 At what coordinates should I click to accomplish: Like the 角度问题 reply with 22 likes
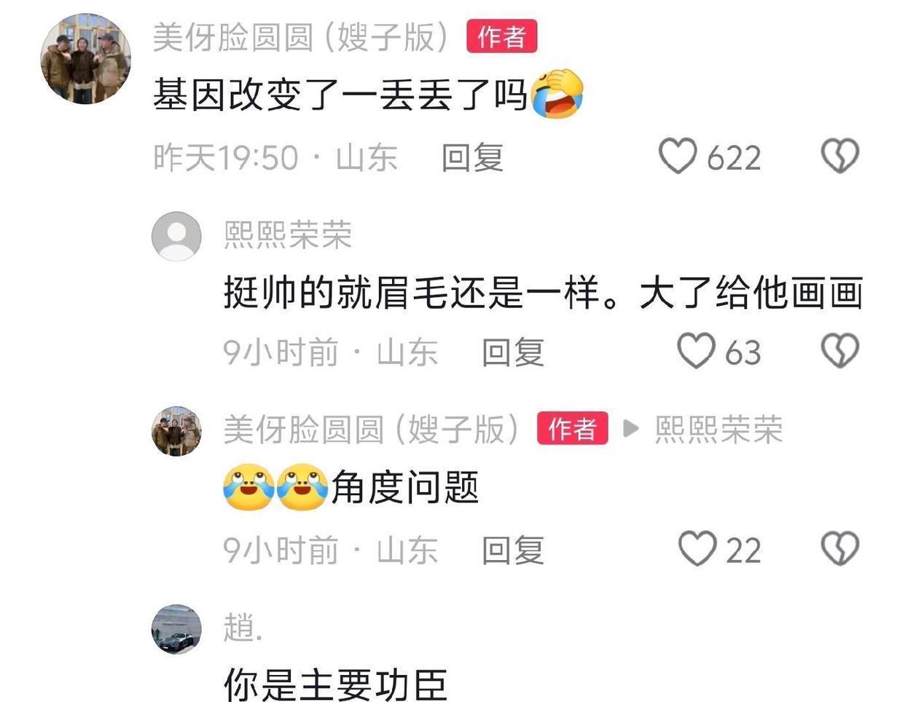pyautogui.click(x=697, y=548)
